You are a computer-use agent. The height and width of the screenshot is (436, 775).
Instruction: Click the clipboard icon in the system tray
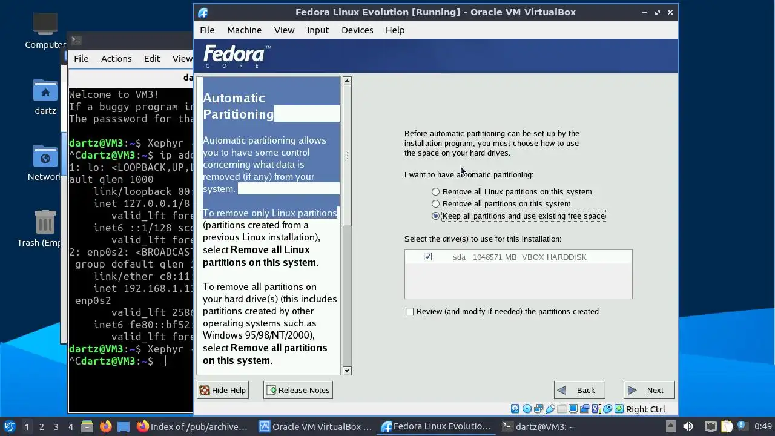(x=727, y=426)
